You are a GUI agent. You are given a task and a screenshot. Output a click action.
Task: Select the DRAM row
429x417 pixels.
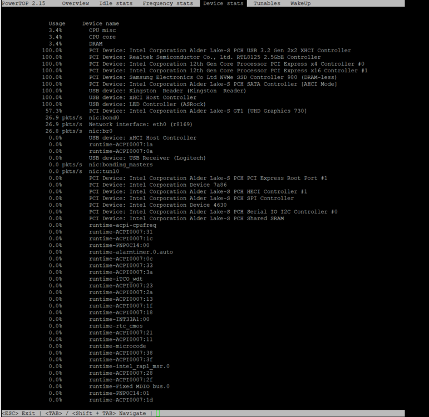pyautogui.click(x=76, y=44)
